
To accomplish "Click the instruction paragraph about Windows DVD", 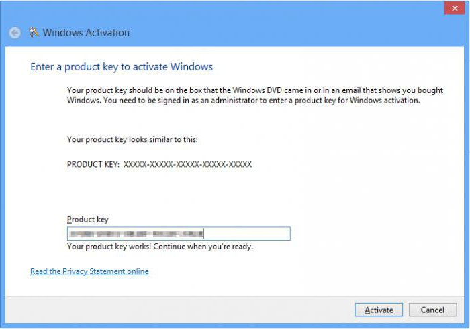I will pyautogui.click(x=254, y=95).
